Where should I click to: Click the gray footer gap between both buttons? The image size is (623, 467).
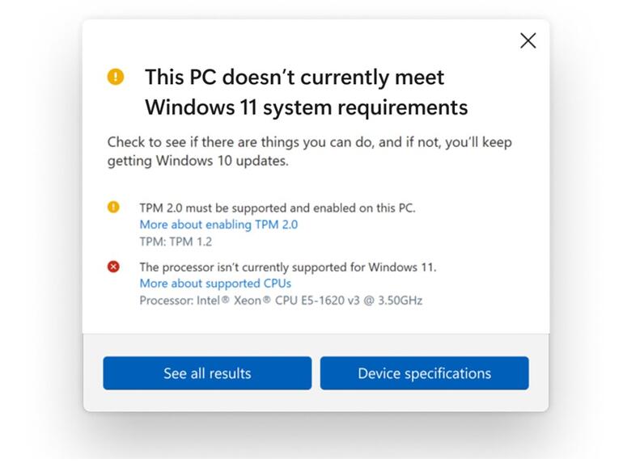[x=316, y=373]
